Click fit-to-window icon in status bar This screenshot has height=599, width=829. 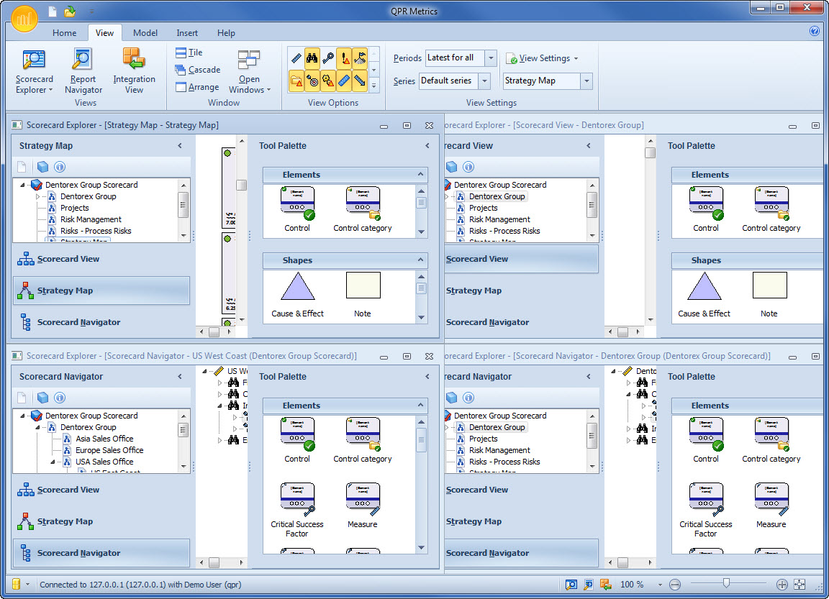pos(800,584)
